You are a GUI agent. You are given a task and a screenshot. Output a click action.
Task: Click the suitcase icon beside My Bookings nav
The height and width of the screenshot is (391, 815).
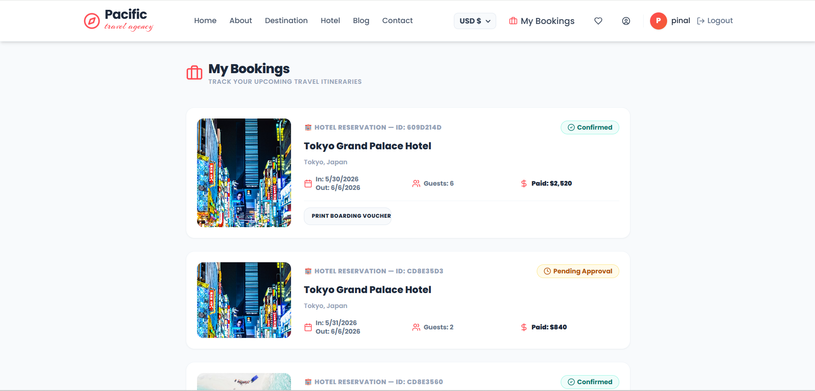[513, 21]
